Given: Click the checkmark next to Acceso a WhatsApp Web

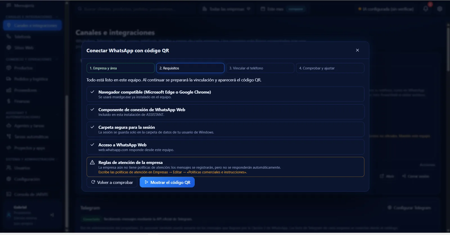Looking at the screenshot, I should (92, 144).
